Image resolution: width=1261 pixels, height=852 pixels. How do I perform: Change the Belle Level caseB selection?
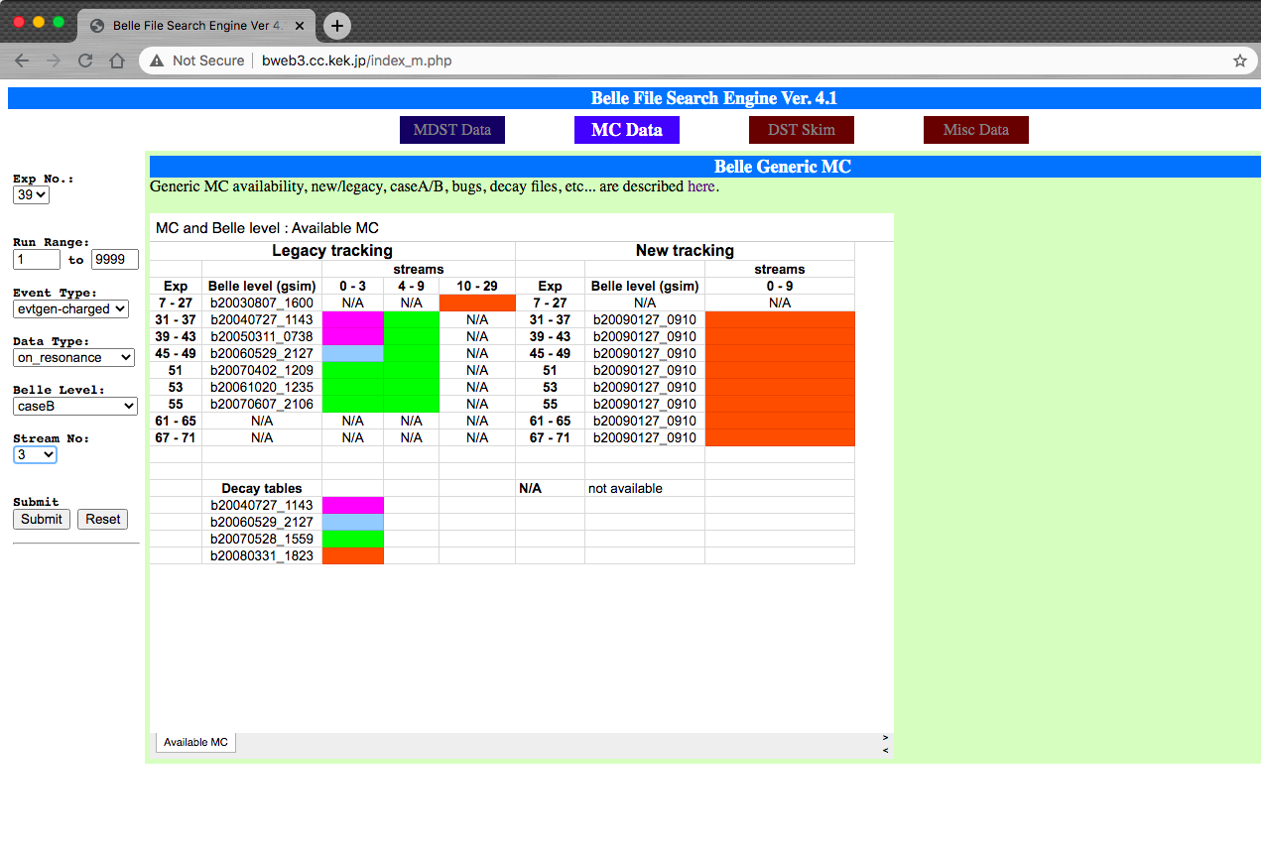(x=74, y=406)
